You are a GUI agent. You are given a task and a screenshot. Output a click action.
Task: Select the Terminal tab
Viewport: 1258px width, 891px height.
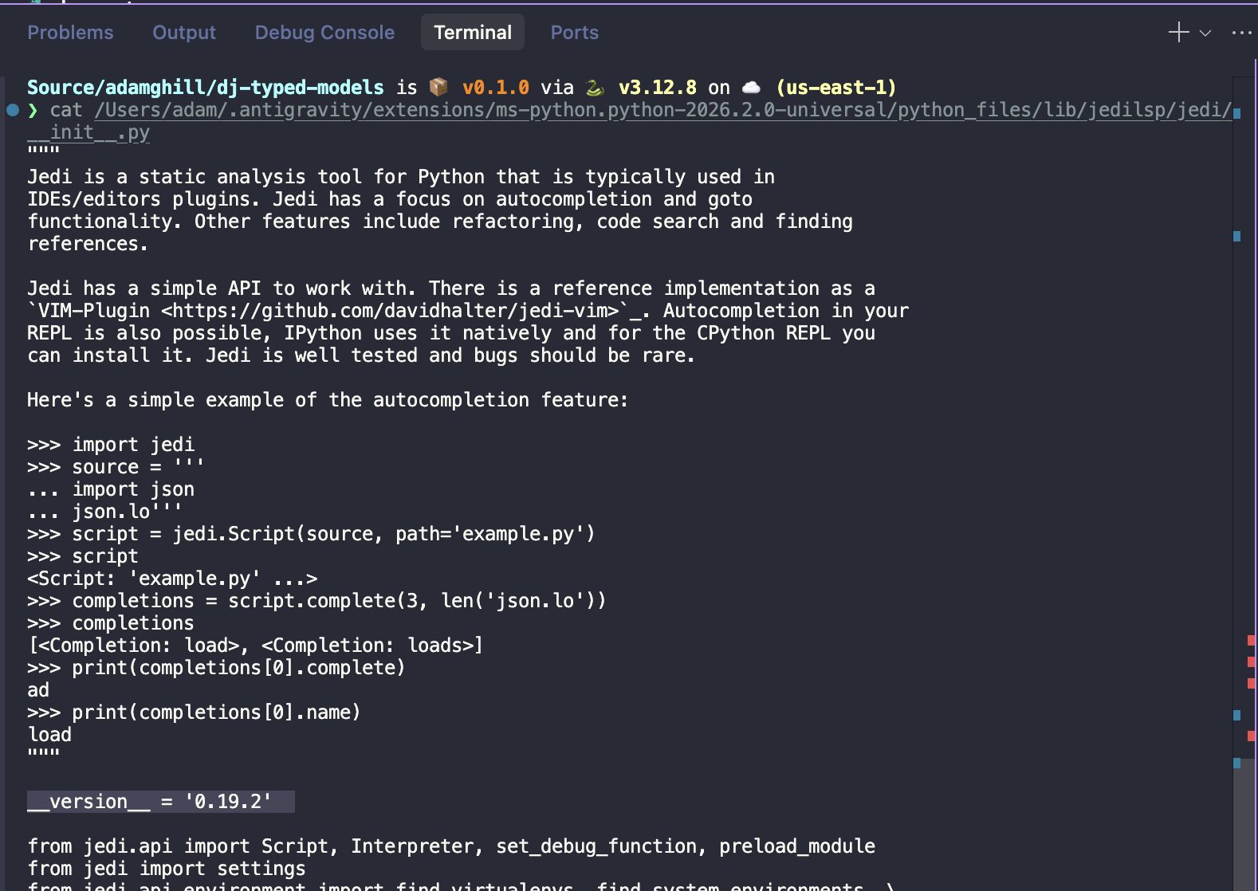tap(473, 33)
